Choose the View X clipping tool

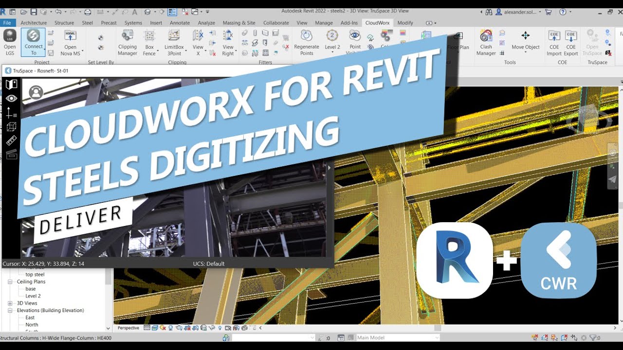coord(198,42)
